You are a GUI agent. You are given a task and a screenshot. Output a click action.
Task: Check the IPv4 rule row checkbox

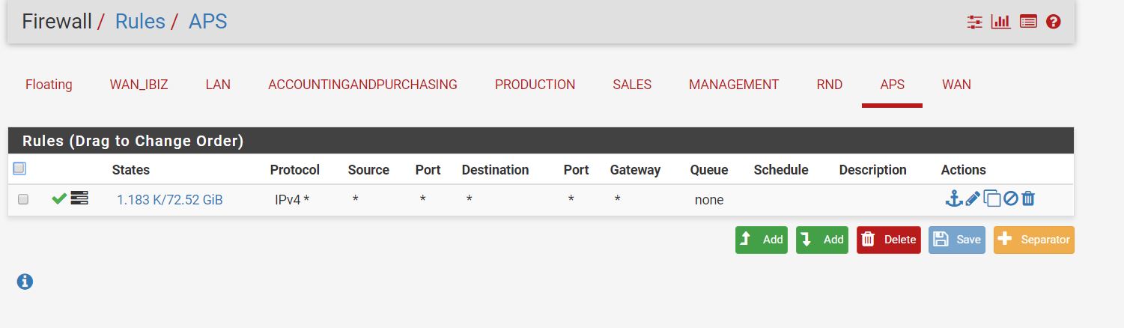pyautogui.click(x=23, y=199)
